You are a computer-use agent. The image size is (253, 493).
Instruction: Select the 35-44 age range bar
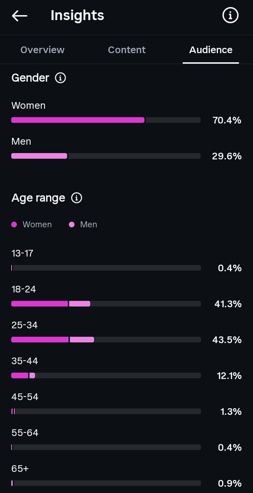[x=106, y=375]
